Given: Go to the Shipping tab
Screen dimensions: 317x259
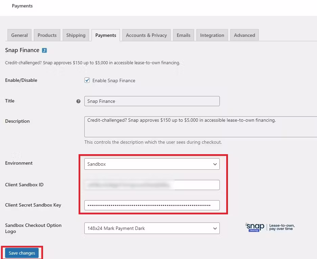Looking at the screenshot, I should coord(76,35).
